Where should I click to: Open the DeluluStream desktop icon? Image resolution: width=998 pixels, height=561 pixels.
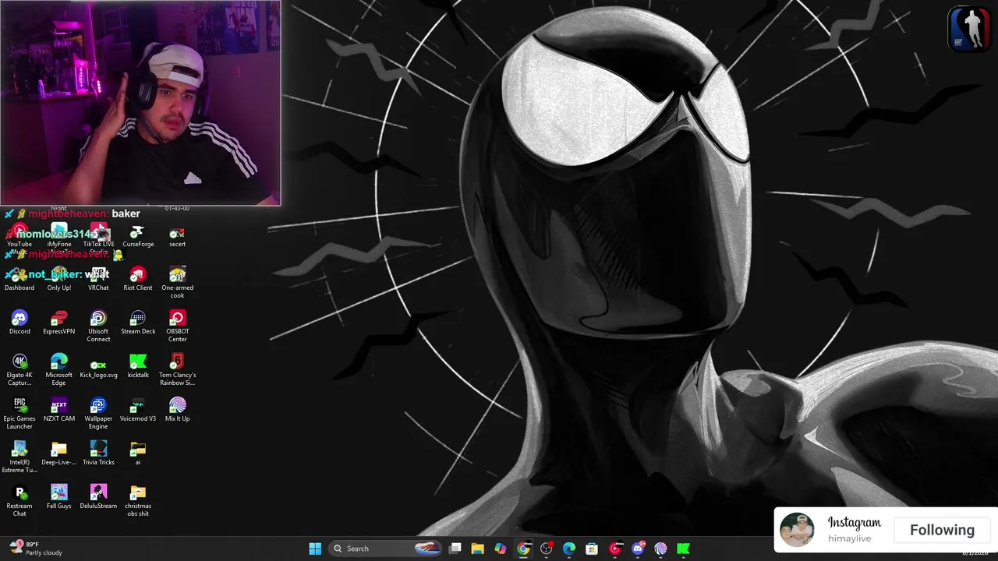coord(98,496)
